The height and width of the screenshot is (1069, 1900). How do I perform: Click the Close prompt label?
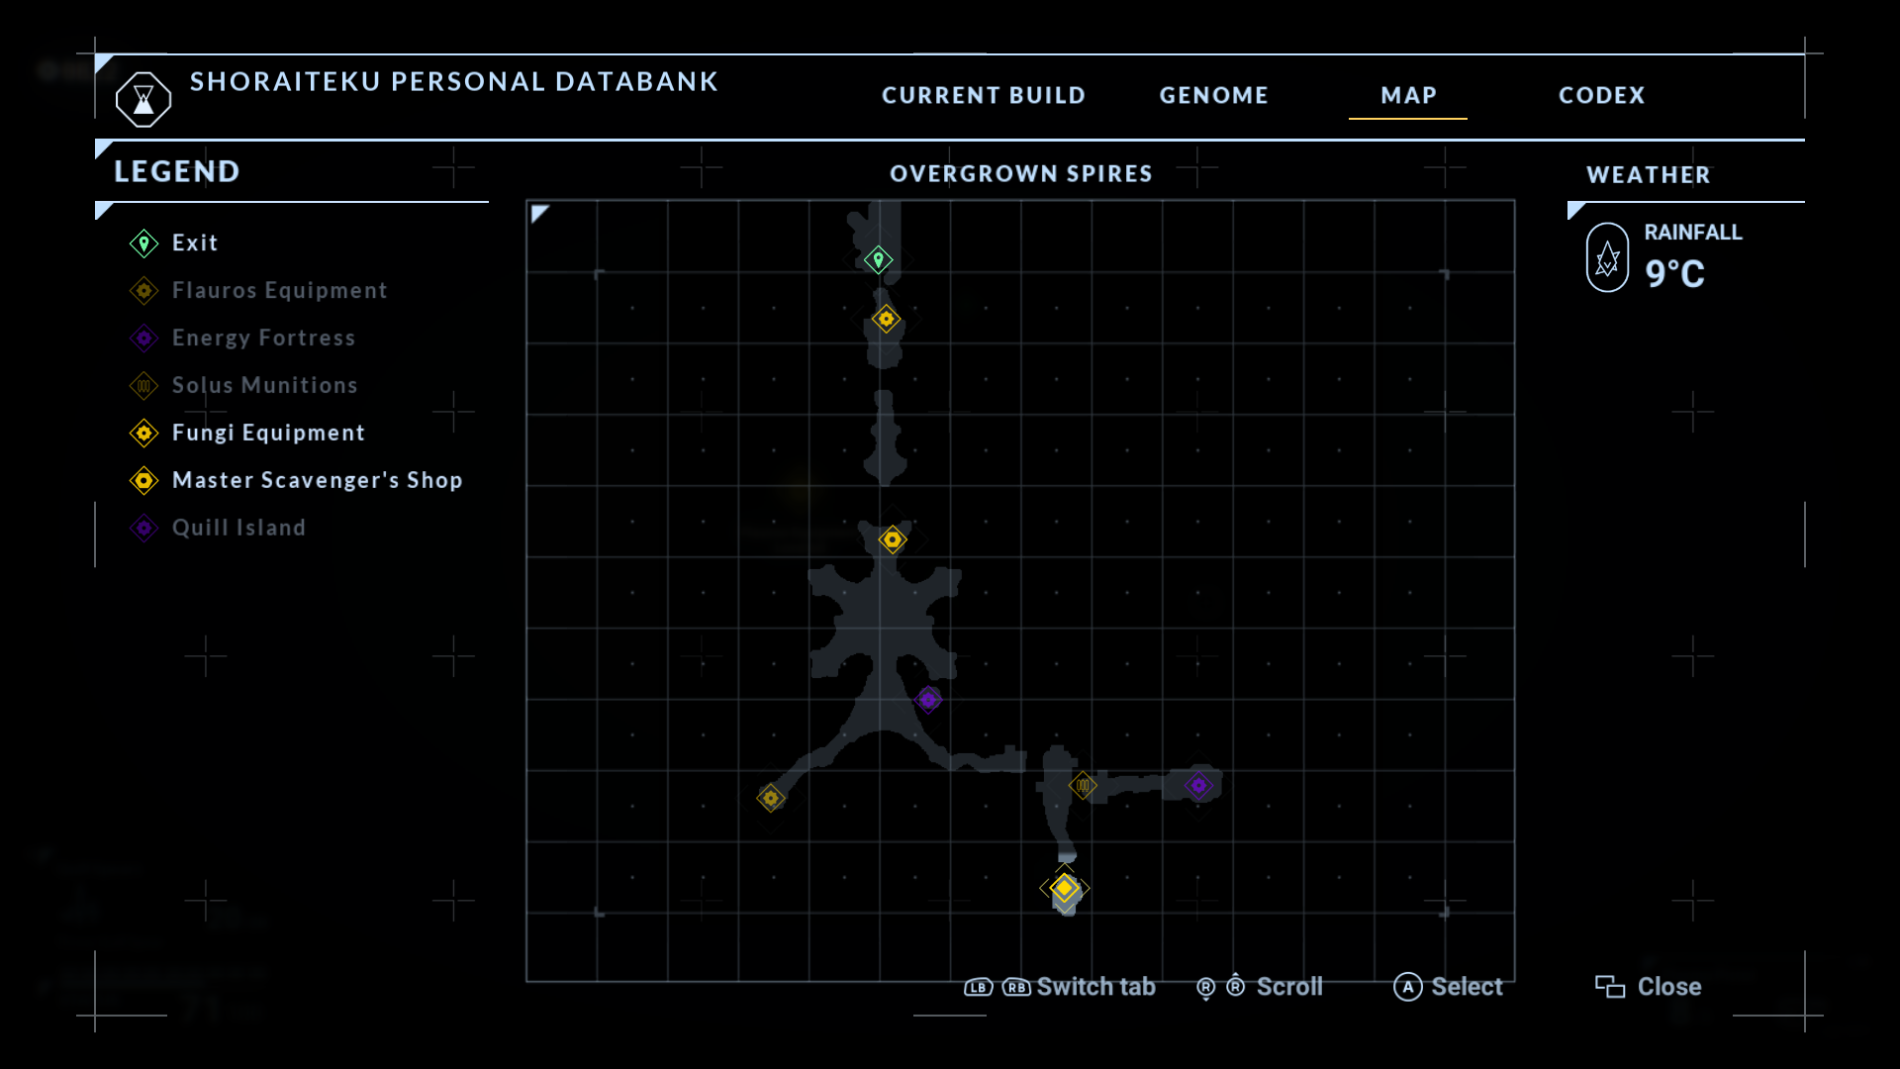pos(1669,987)
